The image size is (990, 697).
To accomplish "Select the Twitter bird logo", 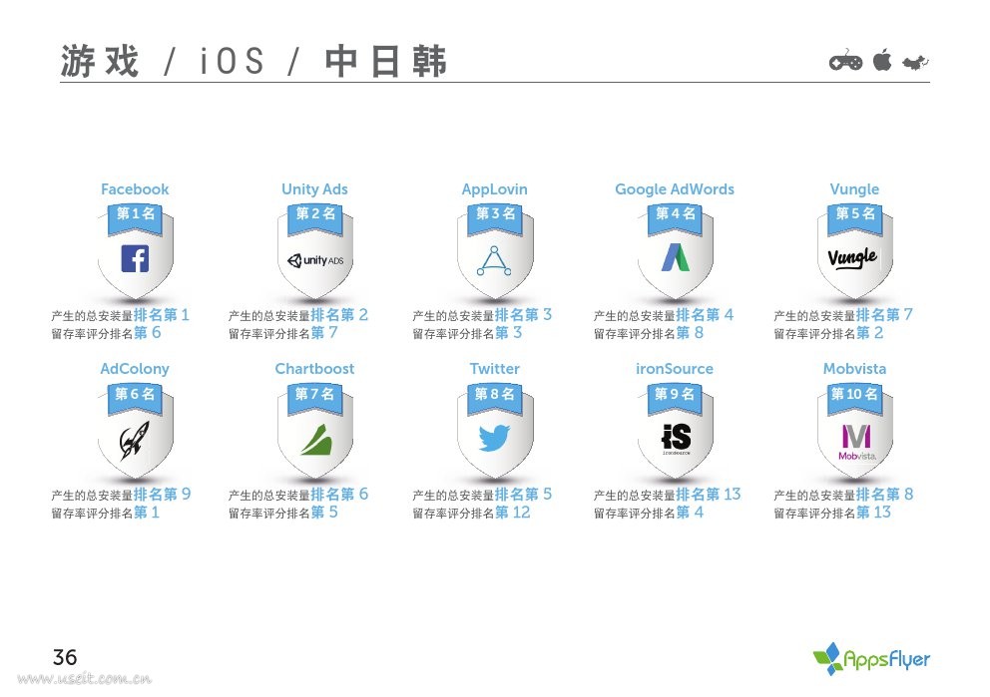I will click(x=494, y=438).
